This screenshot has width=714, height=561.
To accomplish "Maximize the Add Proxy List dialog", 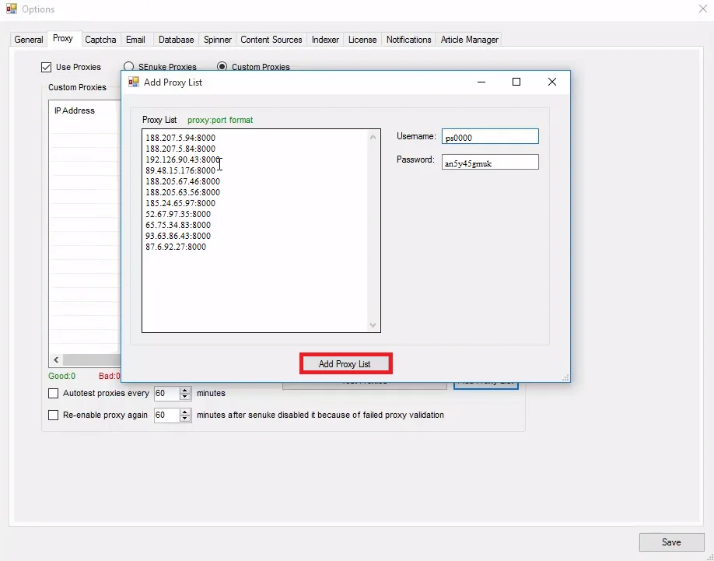I will click(516, 82).
